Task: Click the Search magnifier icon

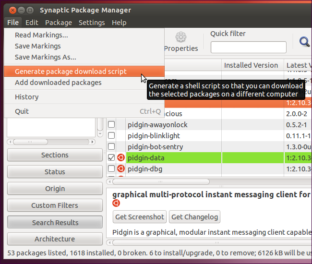Action: (304, 42)
